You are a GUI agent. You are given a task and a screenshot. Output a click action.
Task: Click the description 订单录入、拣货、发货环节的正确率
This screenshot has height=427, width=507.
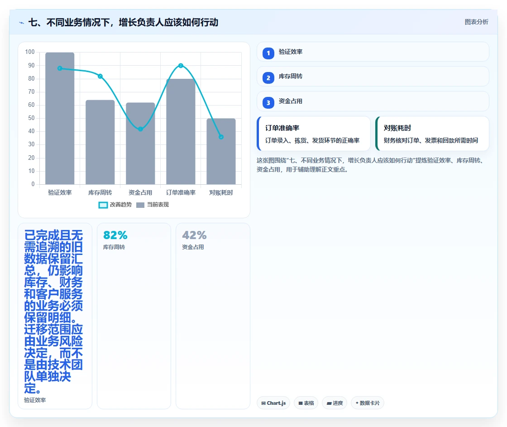312,140
